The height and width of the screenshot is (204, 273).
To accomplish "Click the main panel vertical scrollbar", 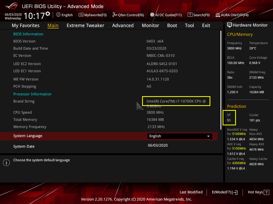I will (x=221, y=80).
